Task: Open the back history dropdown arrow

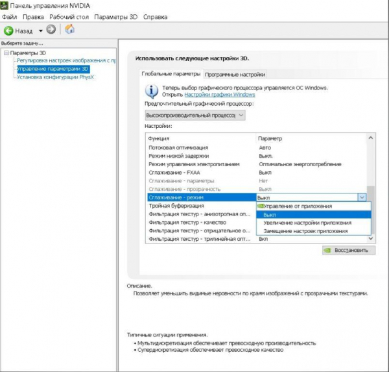Action: click(x=41, y=31)
